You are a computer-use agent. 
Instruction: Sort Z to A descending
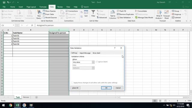82,16
